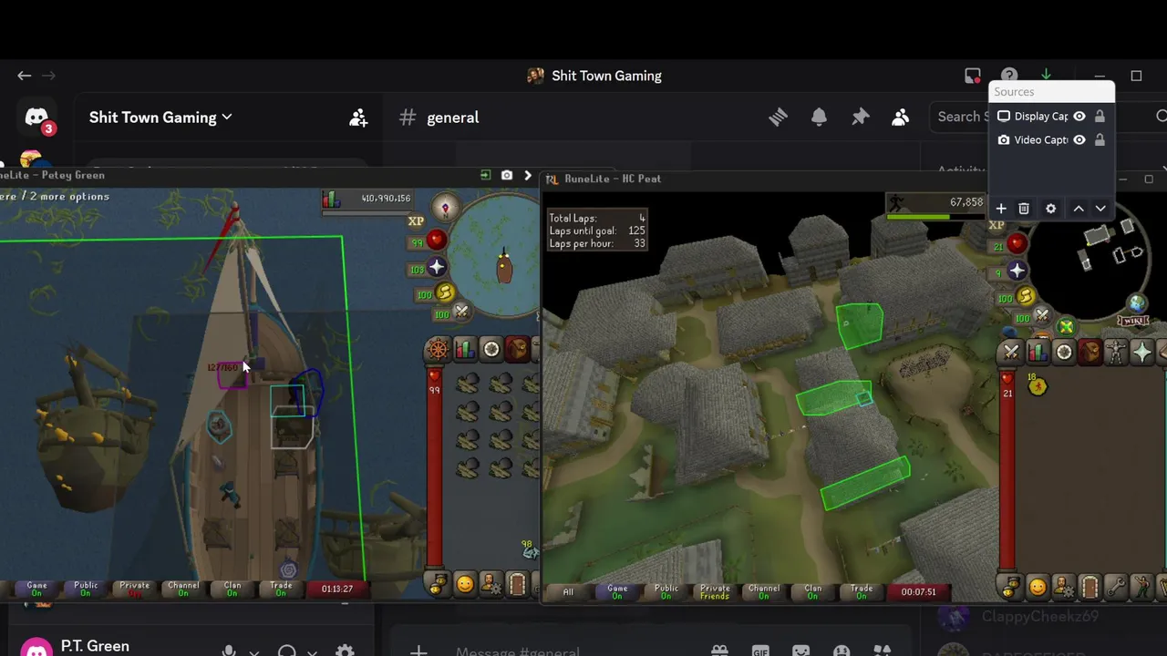
Task: Open Discord user settings gear
Action: pos(345,651)
